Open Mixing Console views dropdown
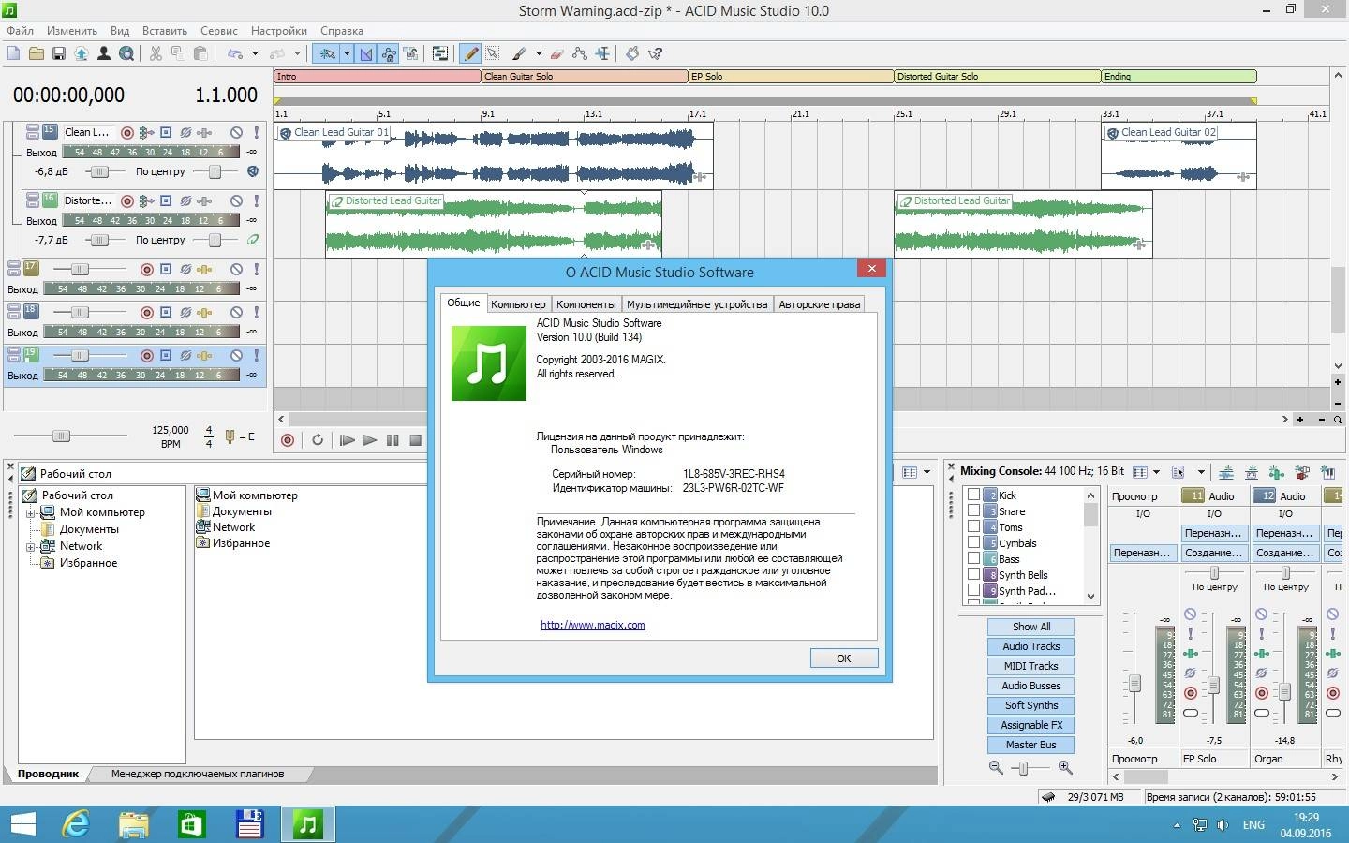Image resolution: width=1349 pixels, height=843 pixels. (x=1156, y=472)
